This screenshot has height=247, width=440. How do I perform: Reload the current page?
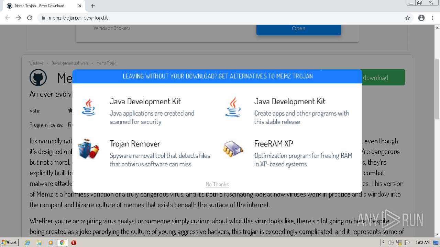30,18
